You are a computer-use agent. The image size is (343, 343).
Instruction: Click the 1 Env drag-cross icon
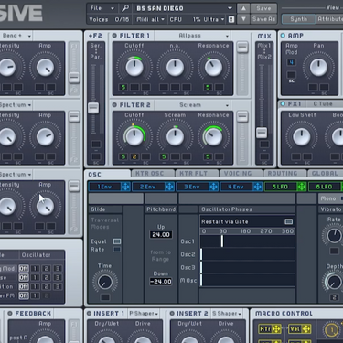pyautogui.click(x=125, y=187)
